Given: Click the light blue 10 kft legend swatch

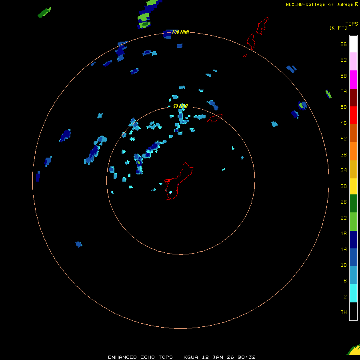Looking at the screenshot, I should point(353,275).
